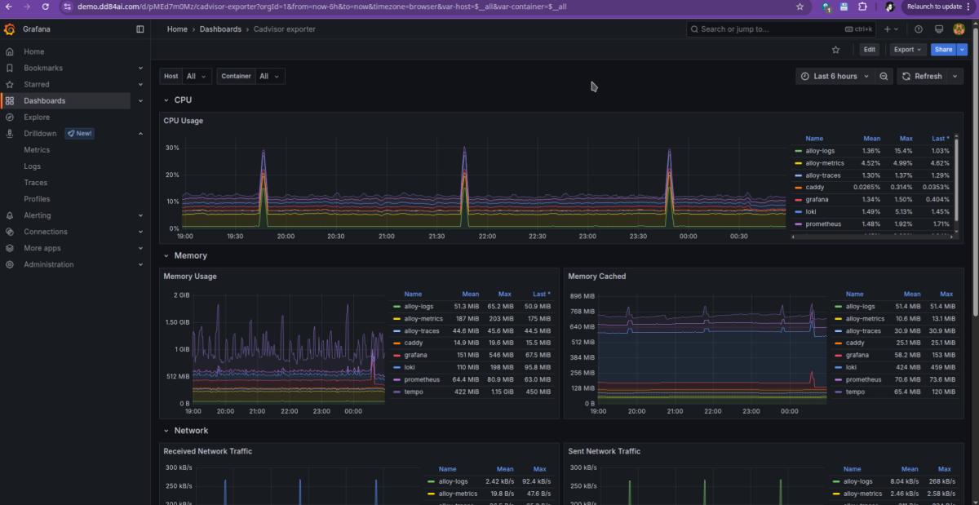Viewport: 979px width, 505px height.
Task: Click the Grafana logo icon
Action: (x=10, y=29)
